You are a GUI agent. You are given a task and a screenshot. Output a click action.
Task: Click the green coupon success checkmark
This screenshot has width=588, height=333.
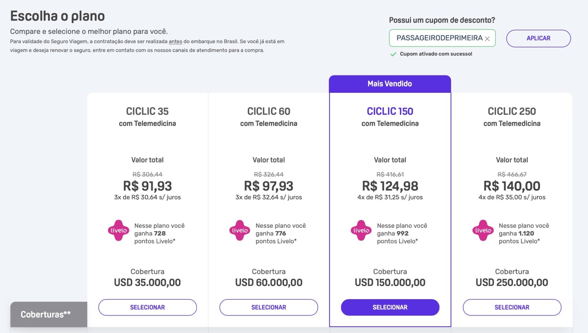click(x=393, y=54)
